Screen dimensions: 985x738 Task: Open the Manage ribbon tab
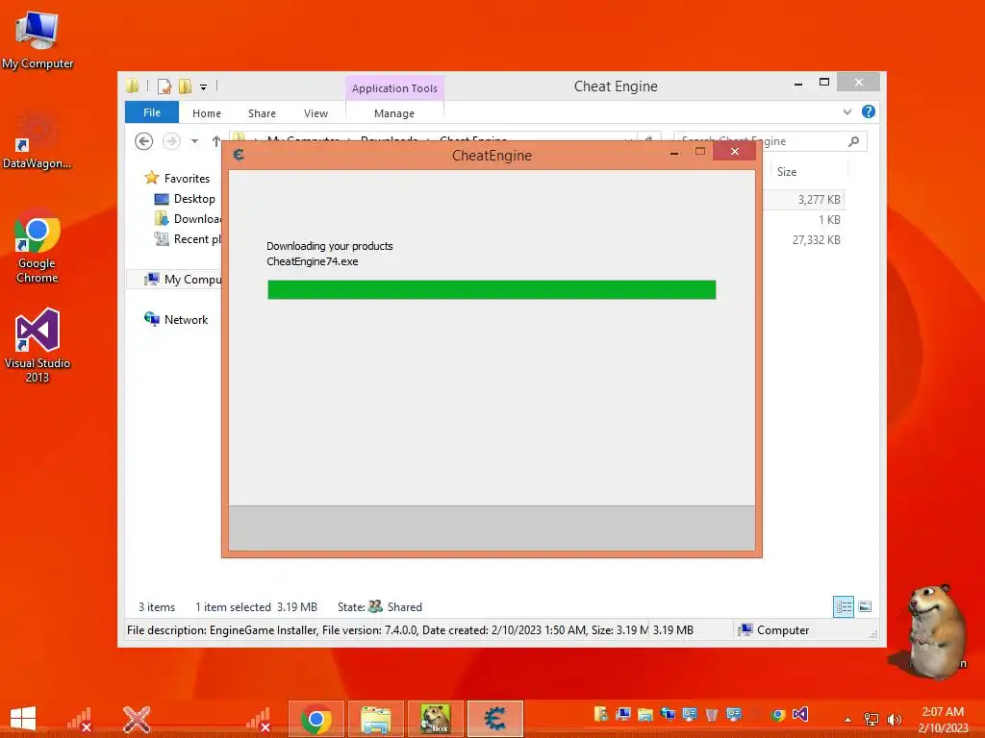394,113
